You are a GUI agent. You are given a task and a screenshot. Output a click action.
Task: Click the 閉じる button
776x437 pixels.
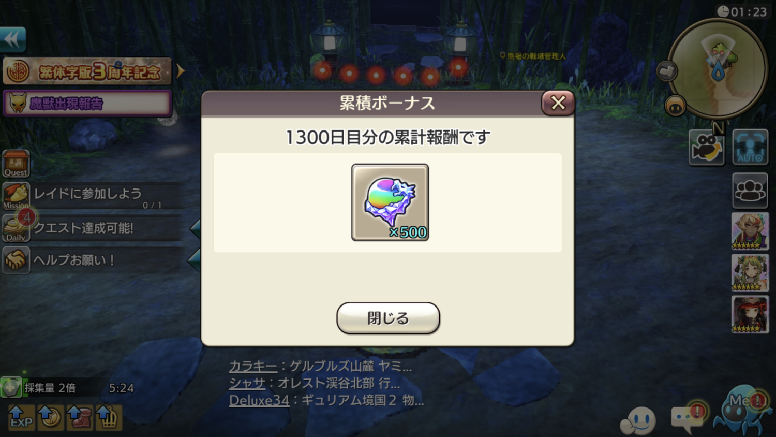tap(388, 318)
